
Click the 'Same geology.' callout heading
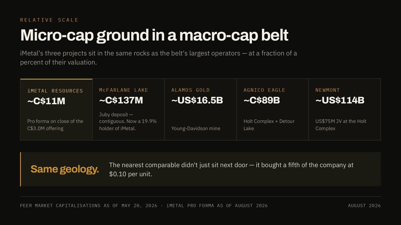(65, 169)
